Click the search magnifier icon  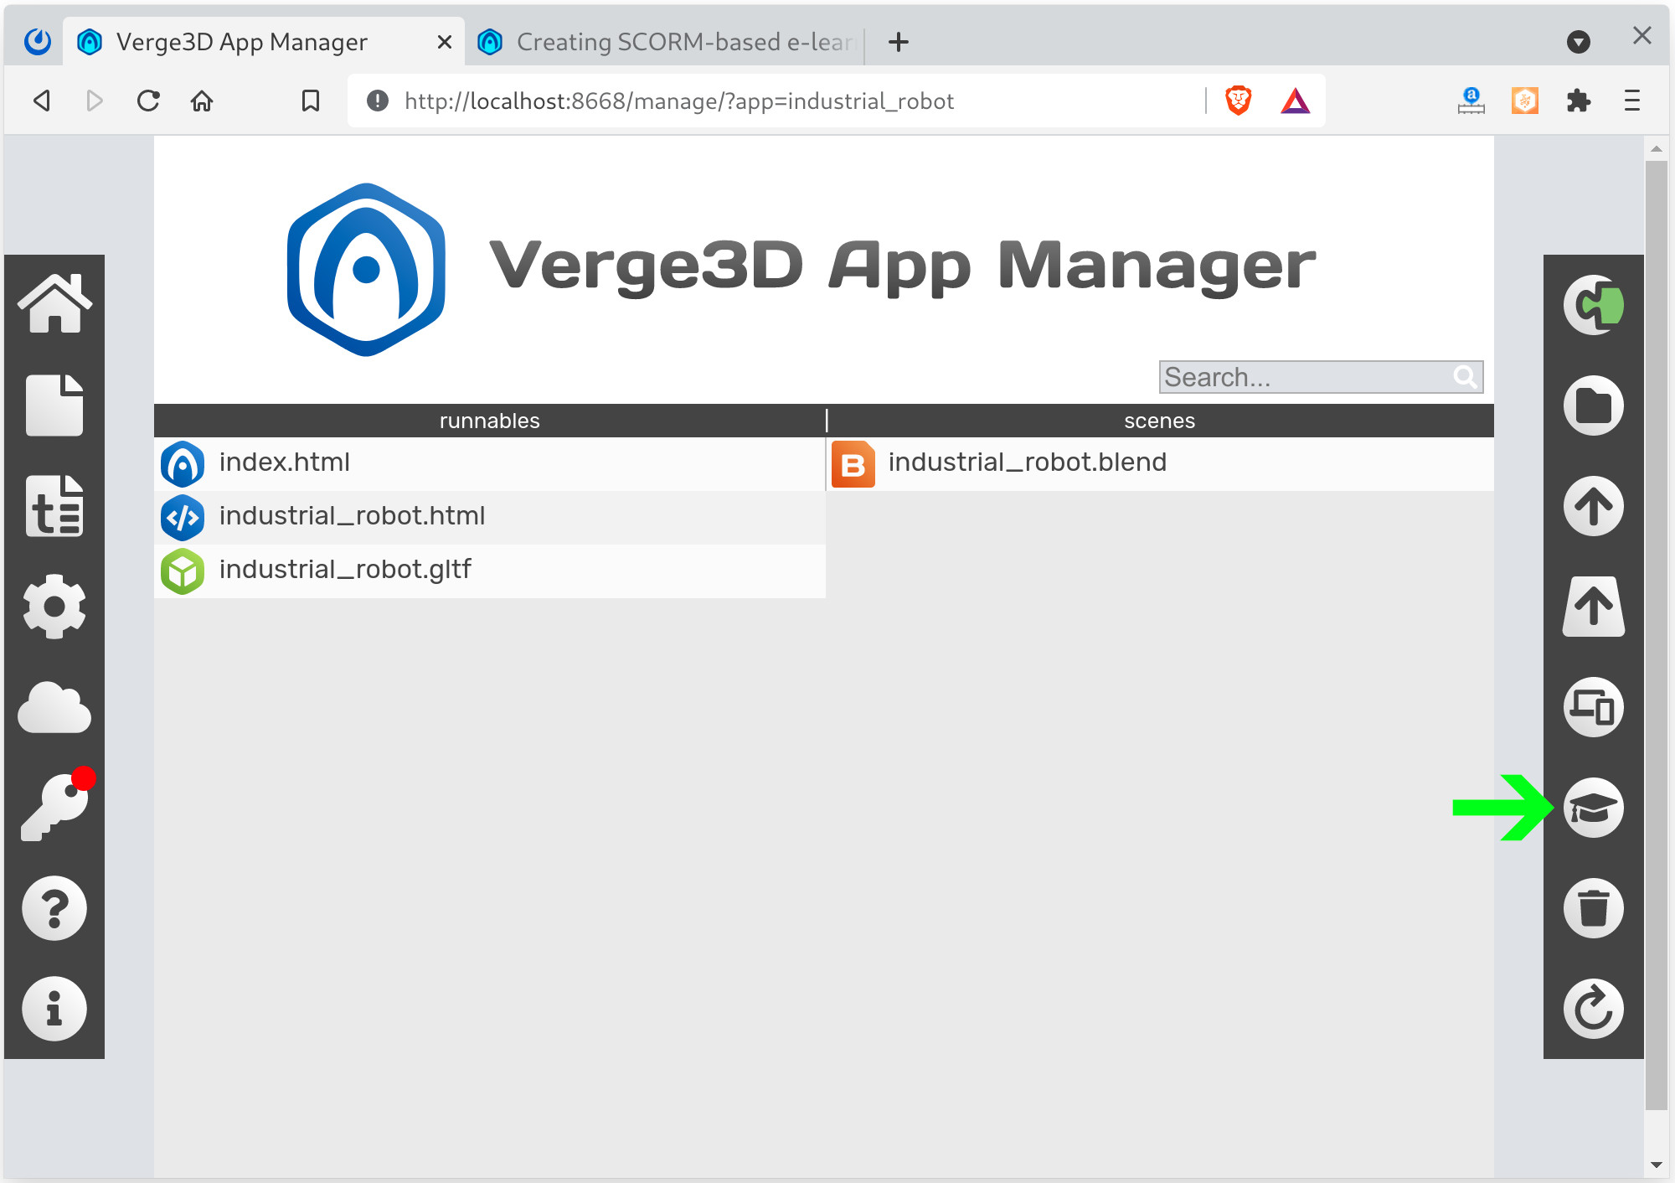[1466, 377]
